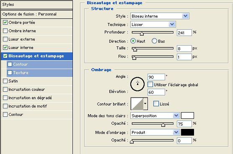The height and width of the screenshot is (154, 233).
Task: Click the shadow Opacité slider handle
Action: point(132,141)
